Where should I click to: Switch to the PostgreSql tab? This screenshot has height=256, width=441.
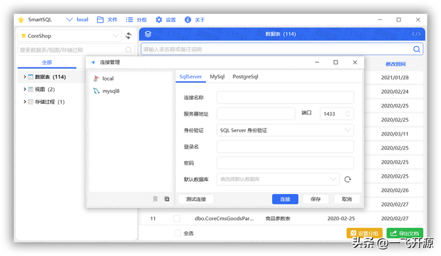coord(245,76)
